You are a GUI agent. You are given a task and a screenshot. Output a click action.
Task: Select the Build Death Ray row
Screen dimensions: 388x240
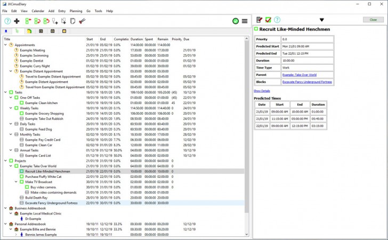(x=36, y=198)
